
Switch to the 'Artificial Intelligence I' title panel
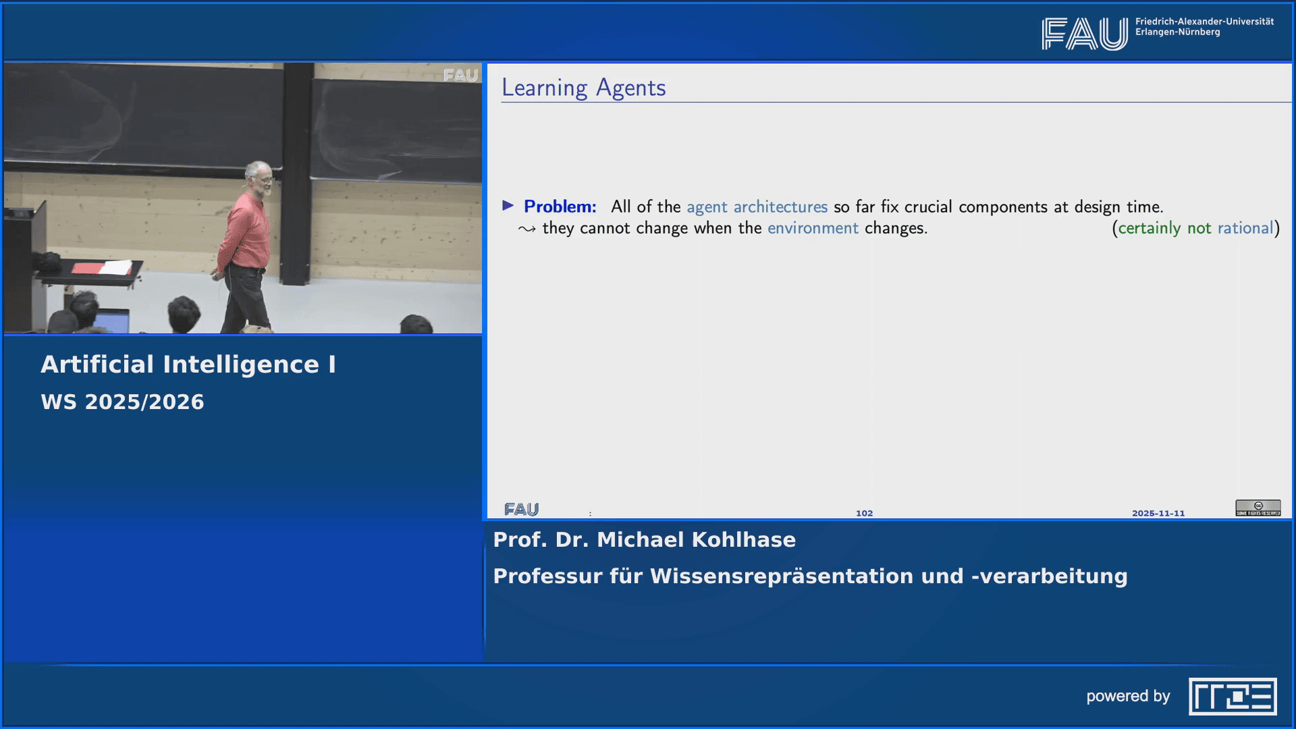(190, 363)
